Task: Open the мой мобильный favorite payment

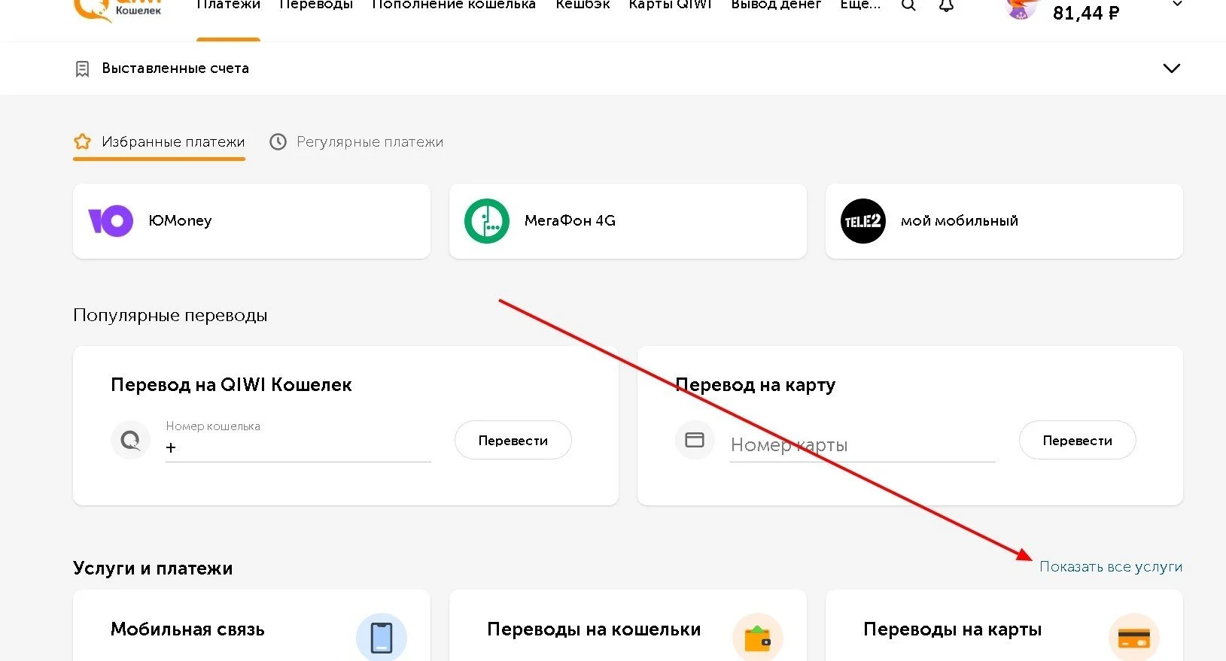Action: click(x=1005, y=221)
